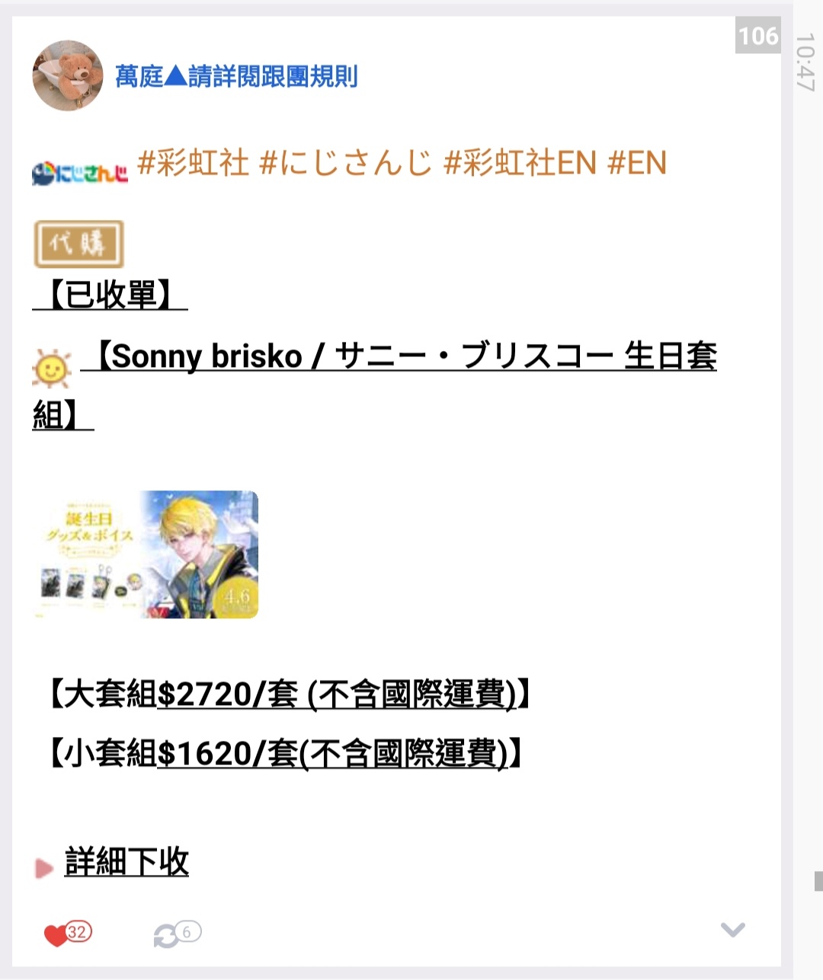Click the 【已收單】 status heading

tap(110, 295)
